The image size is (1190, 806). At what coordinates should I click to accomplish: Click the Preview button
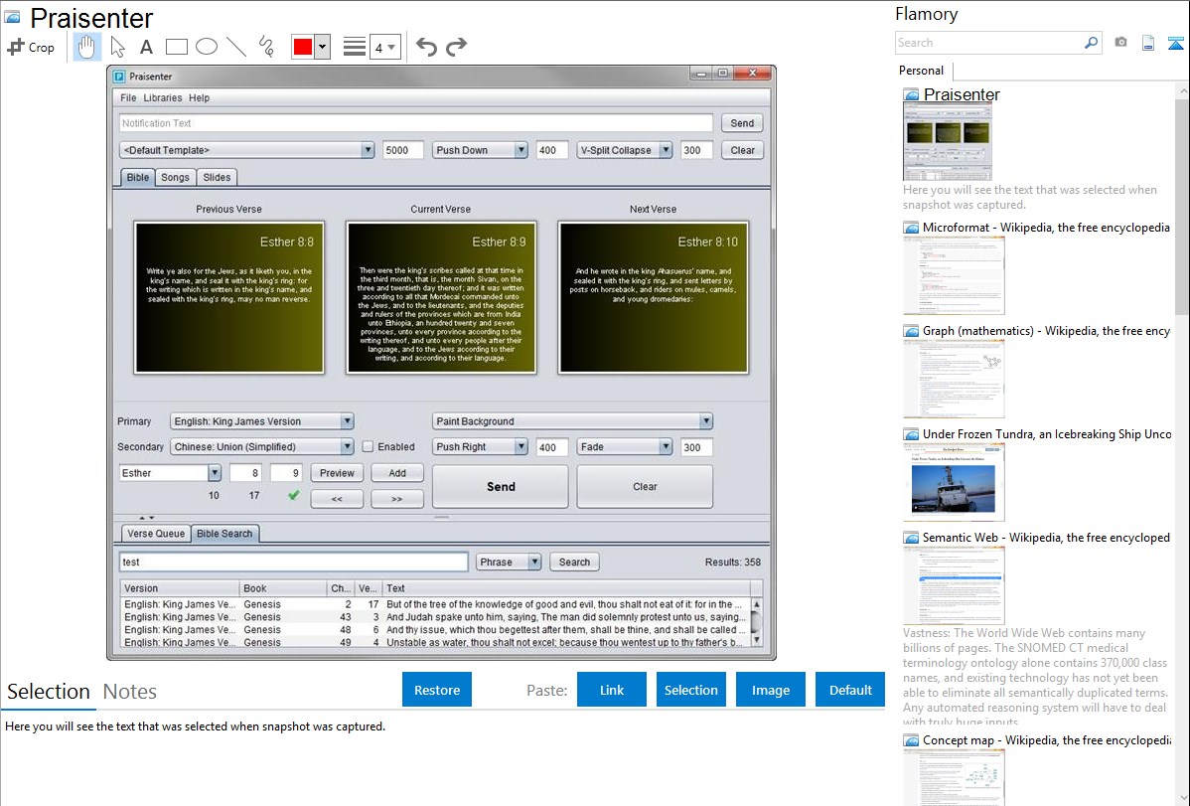pyautogui.click(x=336, y=472)
